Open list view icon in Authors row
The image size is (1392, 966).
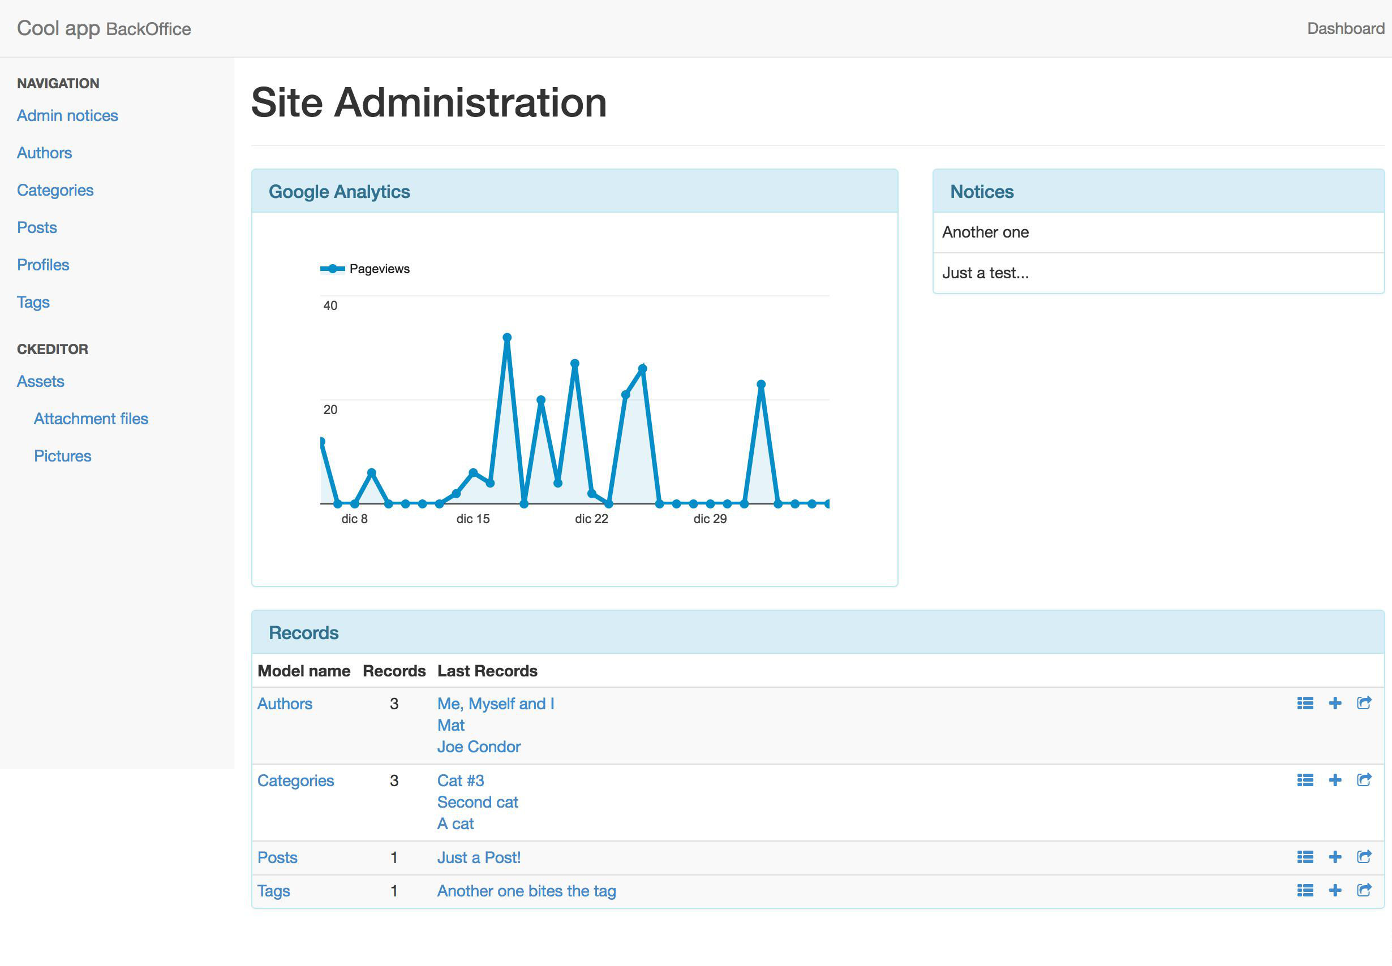pos(1305,702)
